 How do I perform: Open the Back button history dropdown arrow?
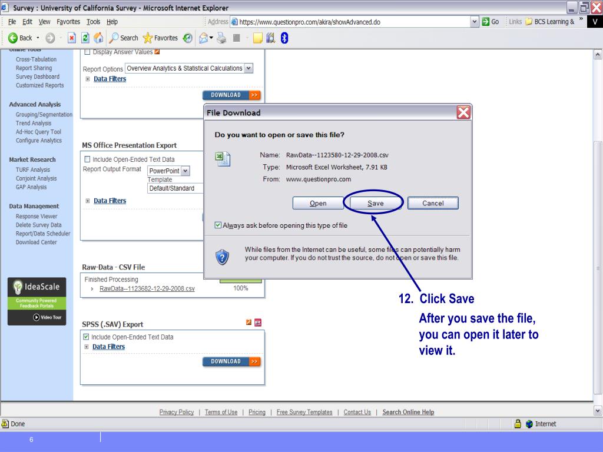tap(38, 38)
